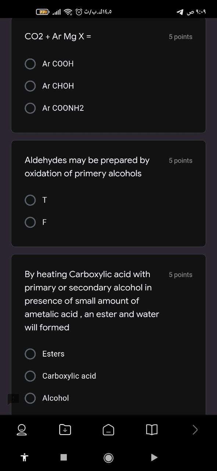
Task: Open the book library icon
Action: [152, 429]
